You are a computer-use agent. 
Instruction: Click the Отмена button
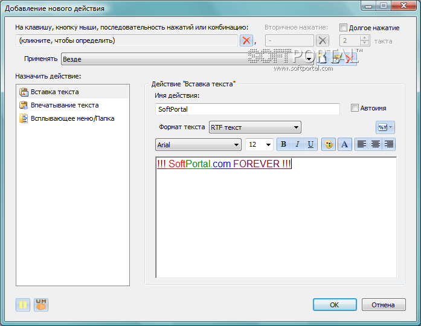[384, 305]
